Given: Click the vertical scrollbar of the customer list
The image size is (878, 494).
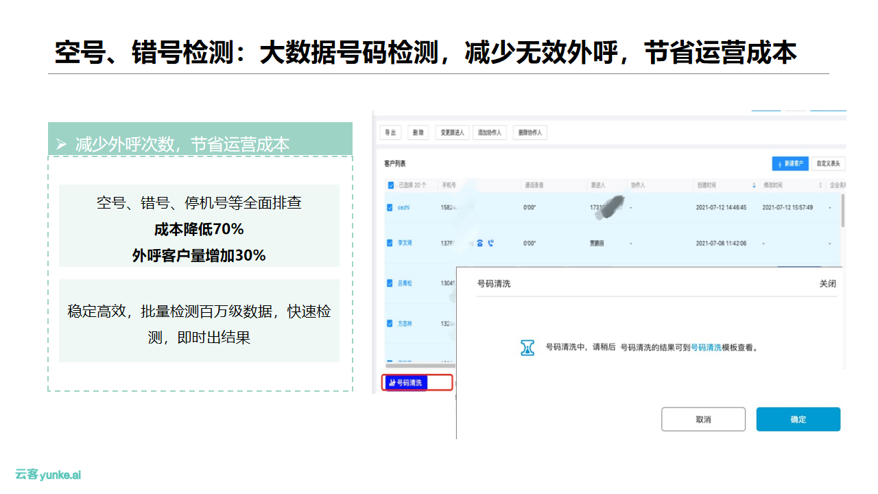Looking at the screenshot, I should pos(842,210).
